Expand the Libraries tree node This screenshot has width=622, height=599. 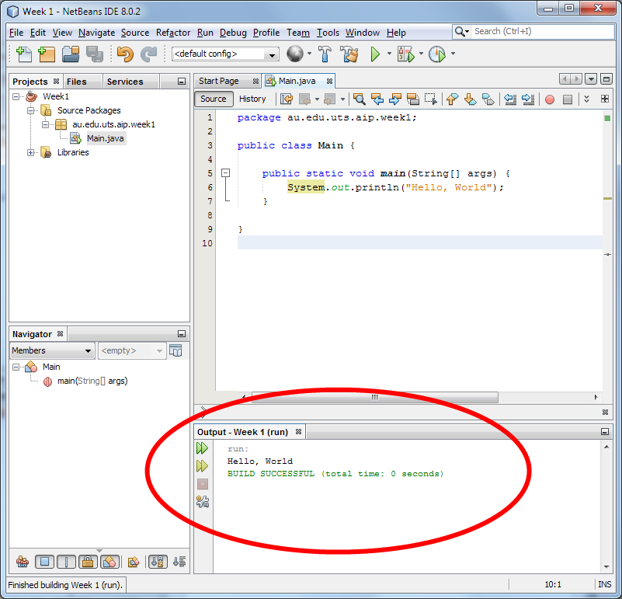point(32,152)
